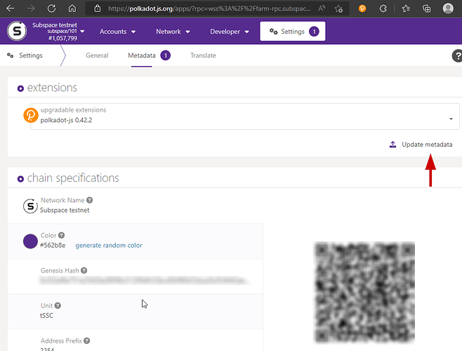Switch to the Translate tab
Screen dimensions: 462x351
203,55
